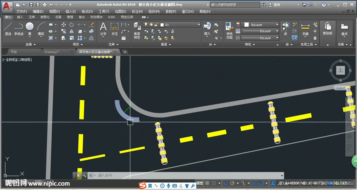Click the Scale tool icon
This screenshot has height=190, width=357.
point(71,38)
